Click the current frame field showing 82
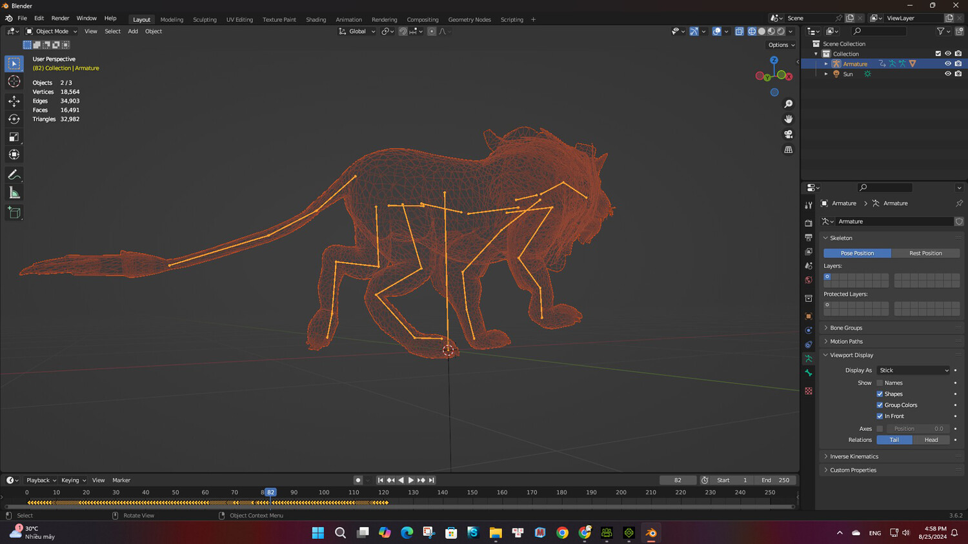968x544 pixels. (x=678, y=480)
